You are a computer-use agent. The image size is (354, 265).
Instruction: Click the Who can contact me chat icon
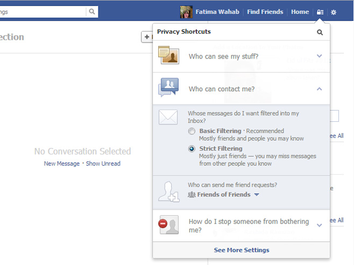(168, 87)
